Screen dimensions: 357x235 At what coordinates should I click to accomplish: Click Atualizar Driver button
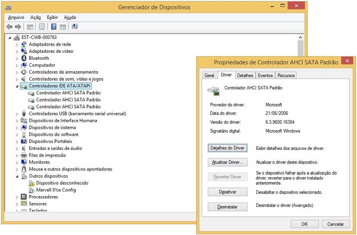228,162
